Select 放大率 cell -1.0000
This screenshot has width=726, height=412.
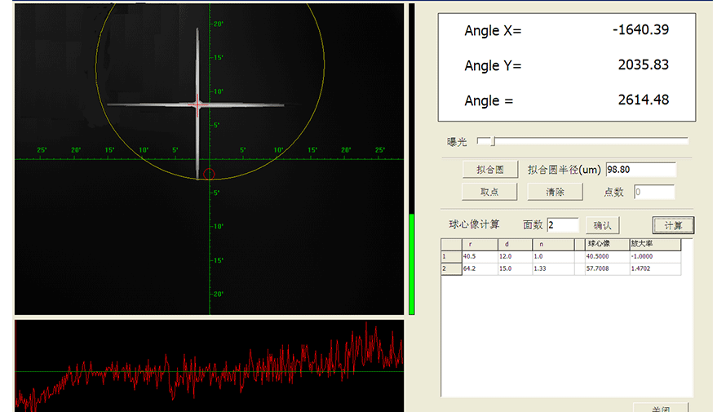click(x=655, y=256)
